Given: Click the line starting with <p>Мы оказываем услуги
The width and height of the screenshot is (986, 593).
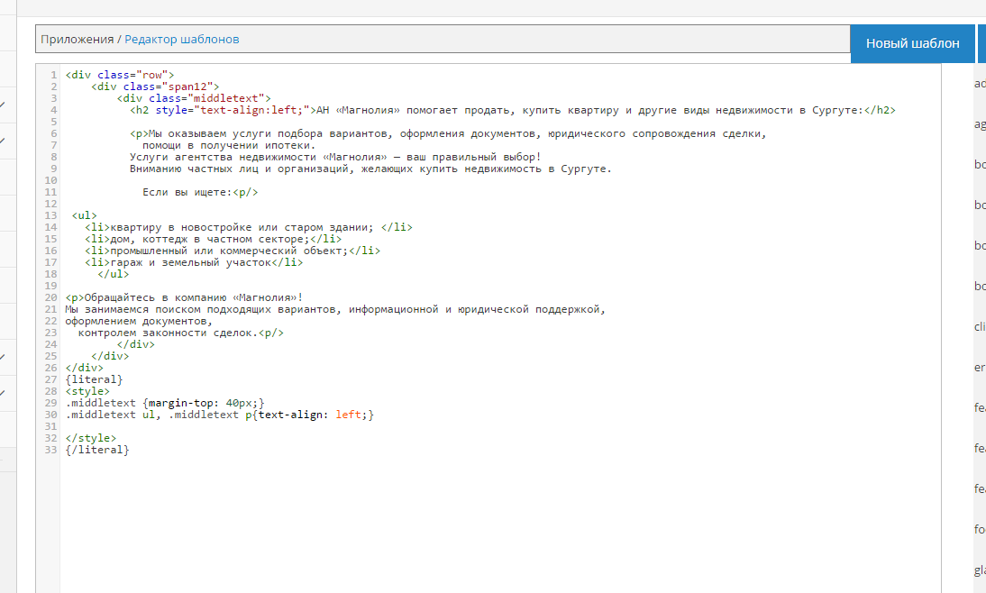Looking at the screenshot, I should tap(448, 133).
